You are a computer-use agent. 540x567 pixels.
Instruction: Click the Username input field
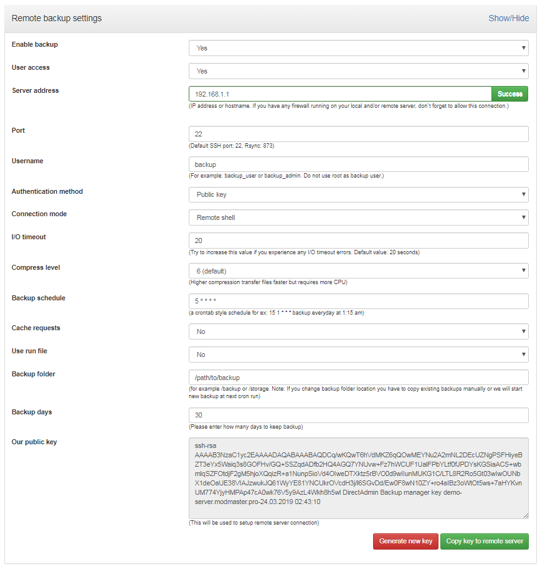(x=358, y=164)
